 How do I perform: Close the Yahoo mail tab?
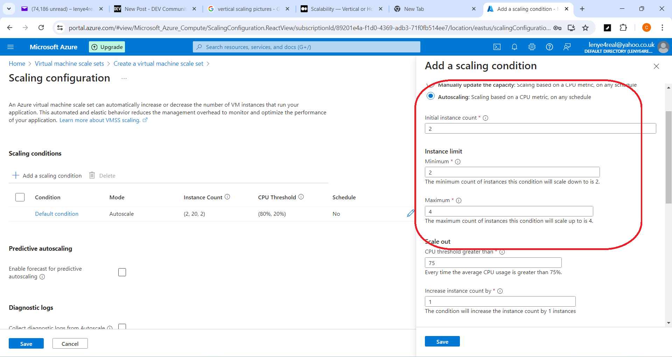[101, 9]
